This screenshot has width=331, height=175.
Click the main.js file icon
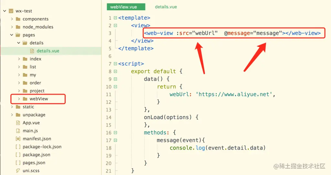18,131
